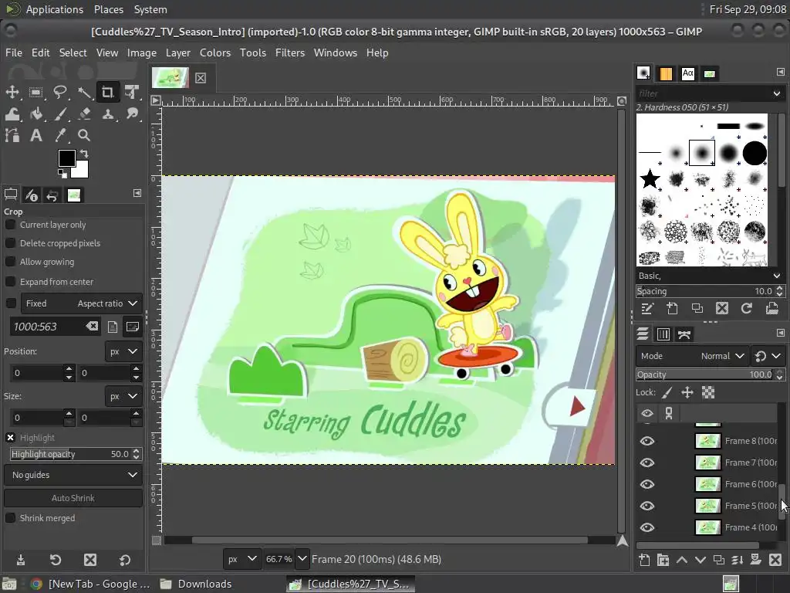Open the Layer menu
The width and height of the screenshot is (790, 593).
pos(178,53)
